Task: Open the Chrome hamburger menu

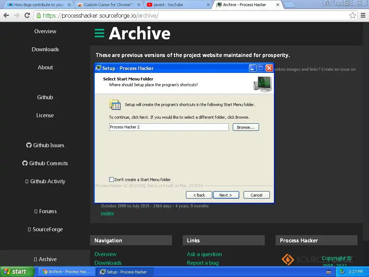Action: tap(363, 16)
